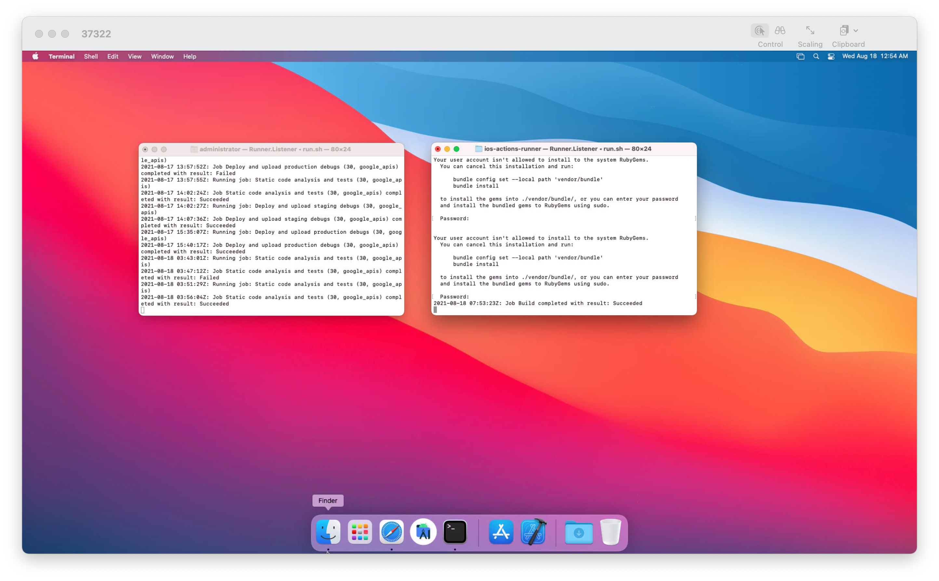The image size is (939, 581).
Task: Click folder icon in administrator window title
Action: (x=194, y=149)
